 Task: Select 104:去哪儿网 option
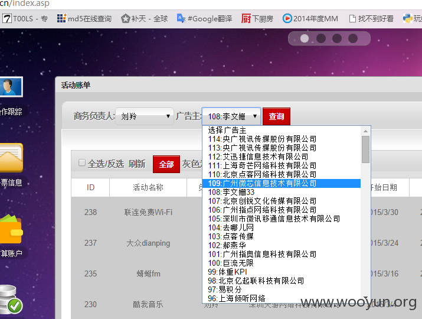pos(282,227)
